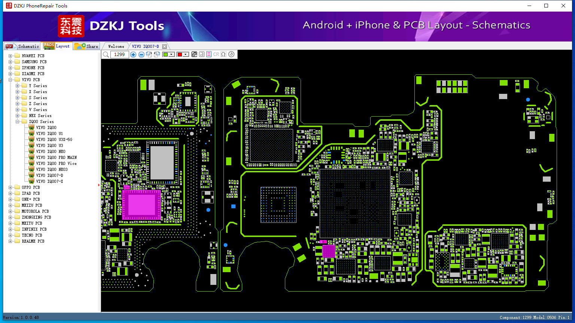Click the DZKJ app icon in title bar
This screenshot has width=575, height=323.
(9, 6)
